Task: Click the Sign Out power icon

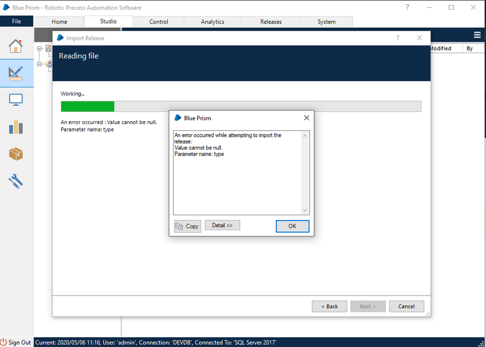Action: (x=3, y=342)
